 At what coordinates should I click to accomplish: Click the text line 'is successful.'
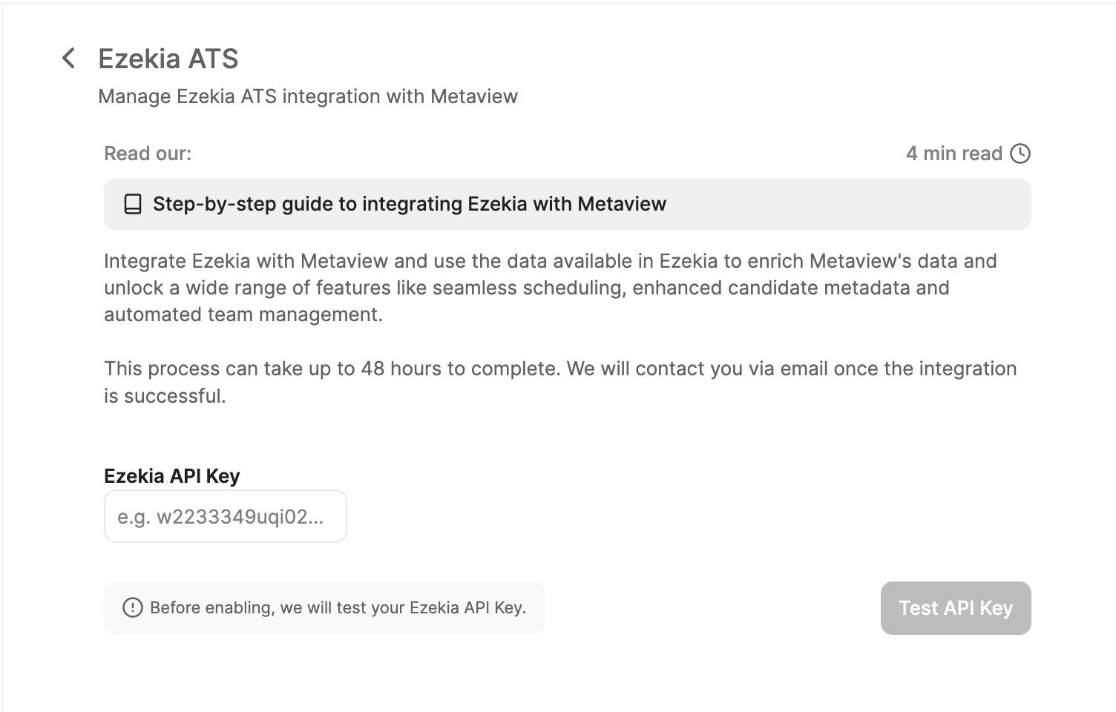[x=165, y=396]
